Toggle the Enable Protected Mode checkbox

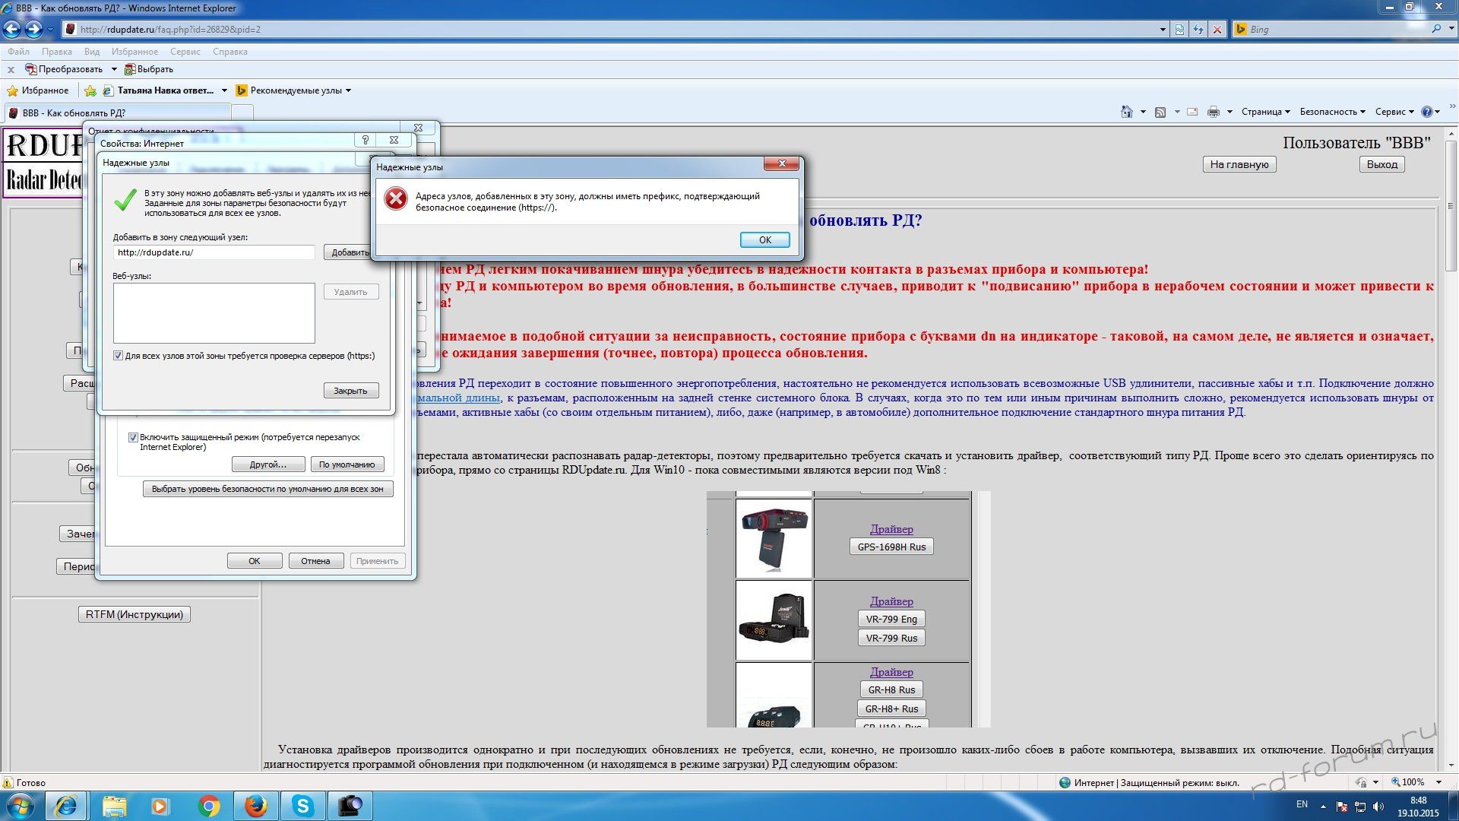(x=133, y=437)
